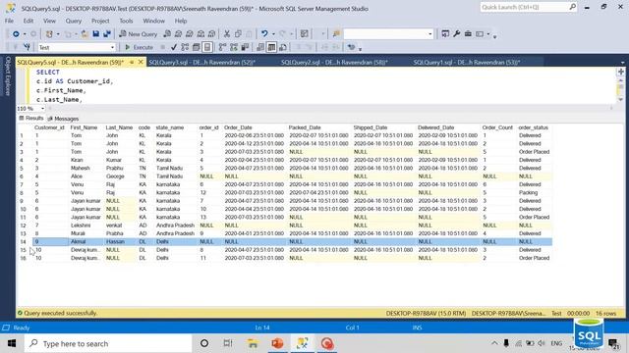
Task: Expand the New Project dropdown arrow
Action: click(x=58, y=34)
